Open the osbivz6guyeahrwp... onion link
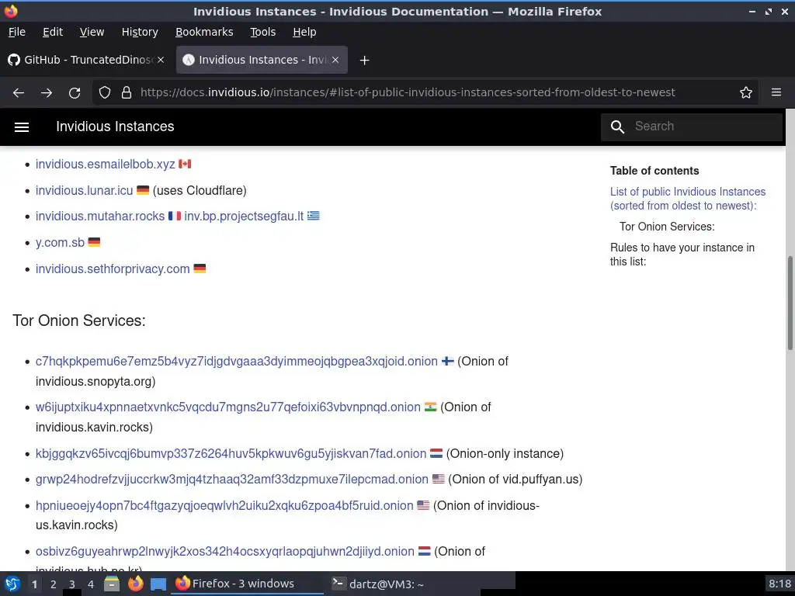The image size is (795, 596). point(224,552)
